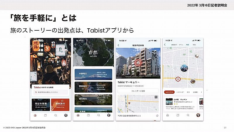Open the 週末旅行 card

pos(60,105)
